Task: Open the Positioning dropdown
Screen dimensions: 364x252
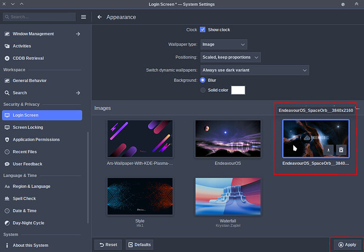Action: pos(231,57)
